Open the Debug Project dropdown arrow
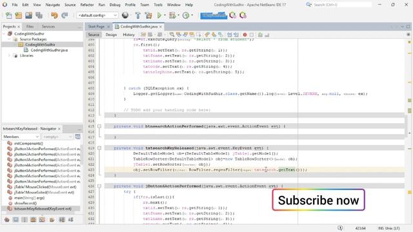 coord(178,15)
